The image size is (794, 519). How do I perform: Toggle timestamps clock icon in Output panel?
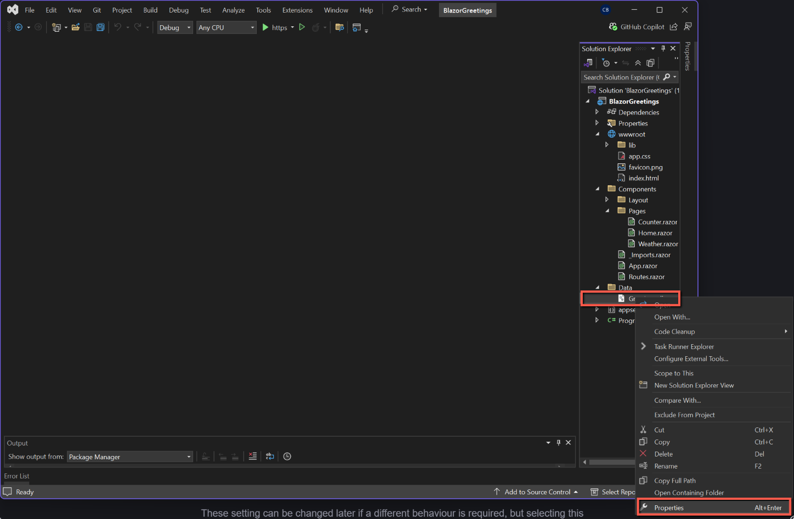tap(287, 457)
